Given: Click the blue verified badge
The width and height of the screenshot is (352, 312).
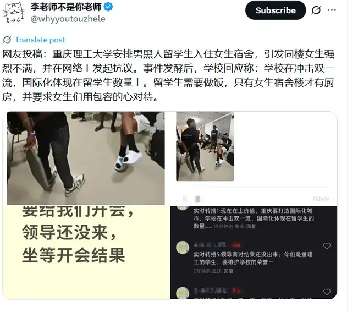Looking at the screenshot, I should (108, 7).
